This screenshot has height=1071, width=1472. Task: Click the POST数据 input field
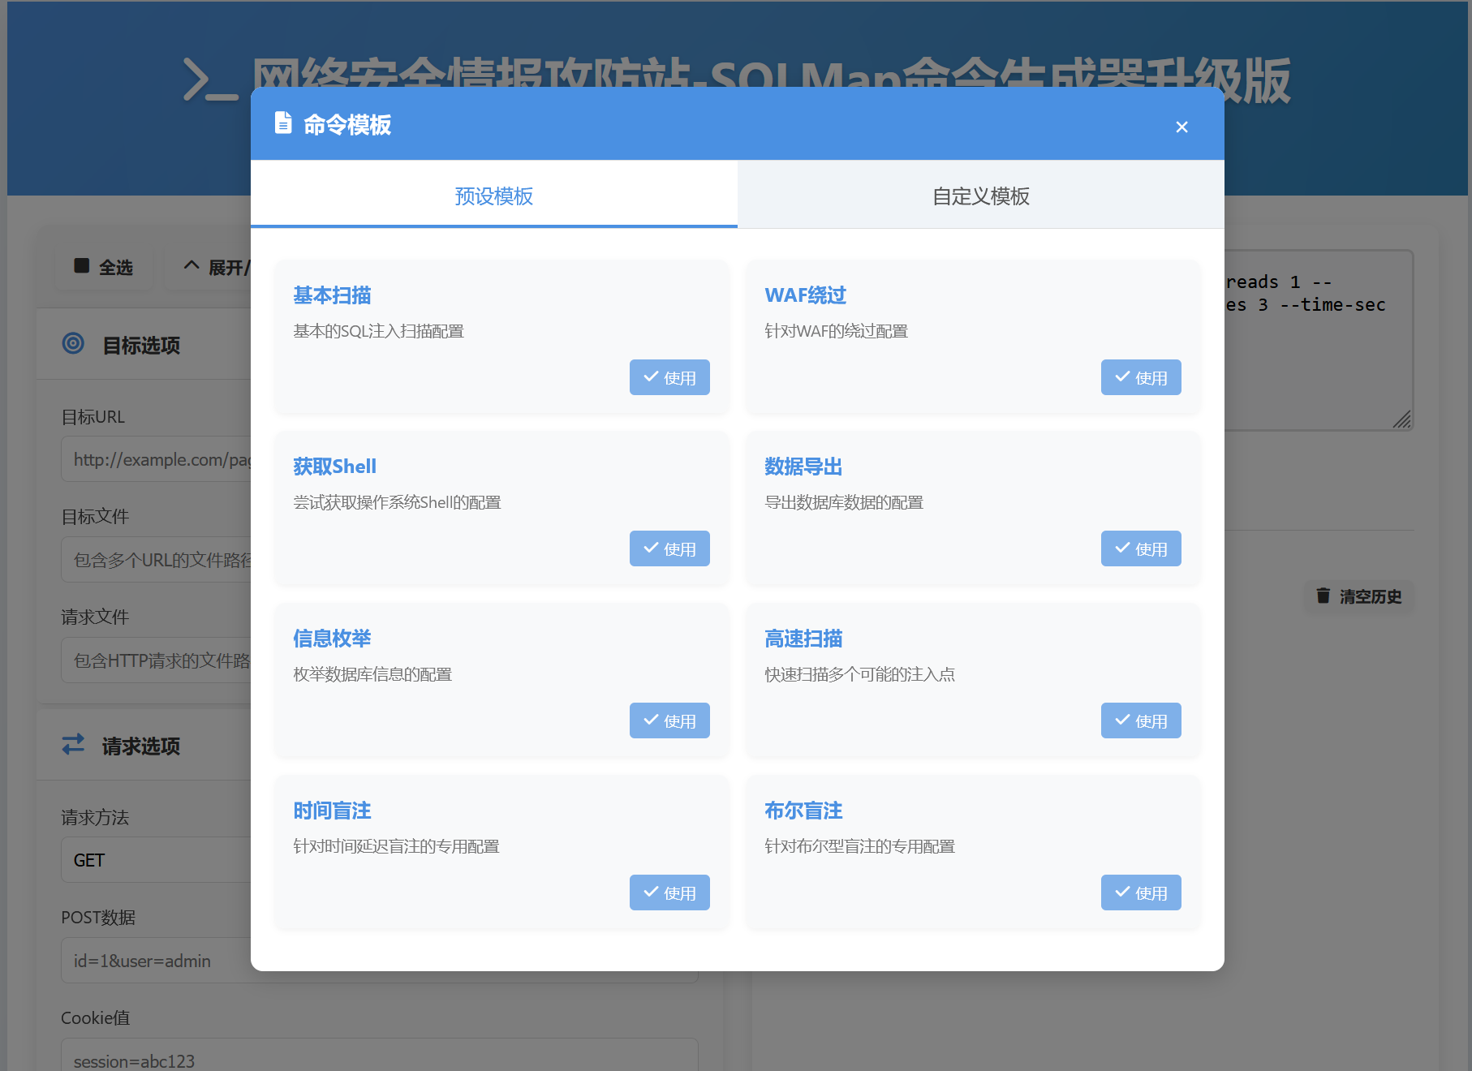(x=157, y=961)
